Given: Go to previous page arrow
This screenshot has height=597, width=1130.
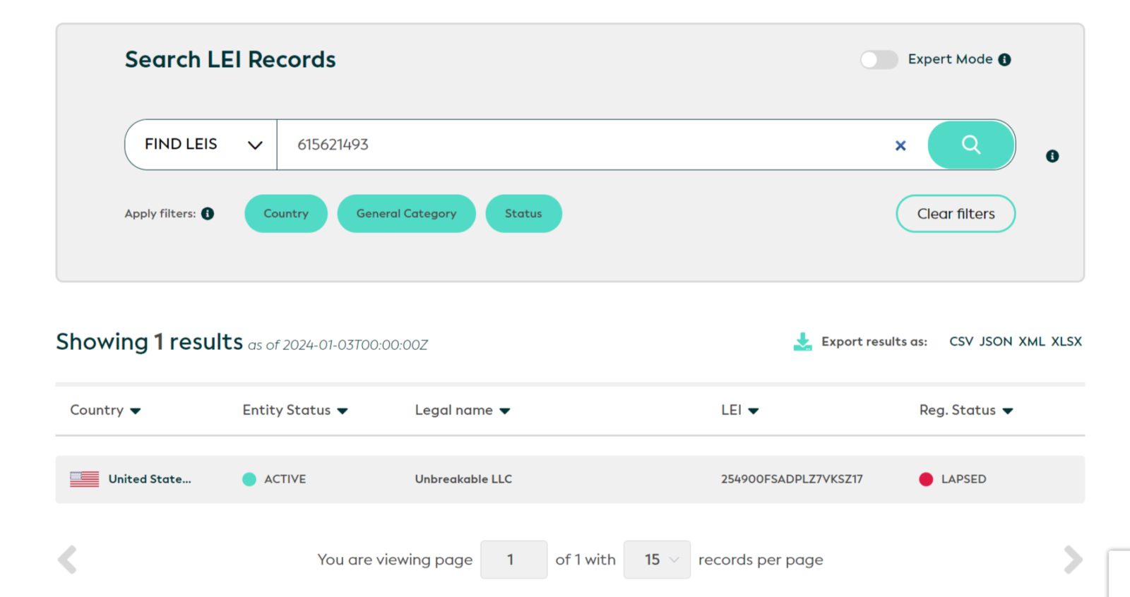Looking at the screenshot, I should click(67, 560).
